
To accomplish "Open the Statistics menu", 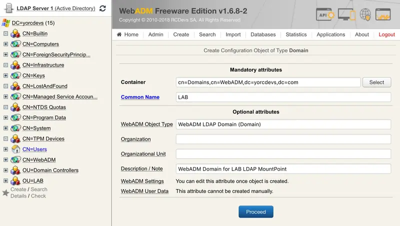I will click(x=296, y=34).
